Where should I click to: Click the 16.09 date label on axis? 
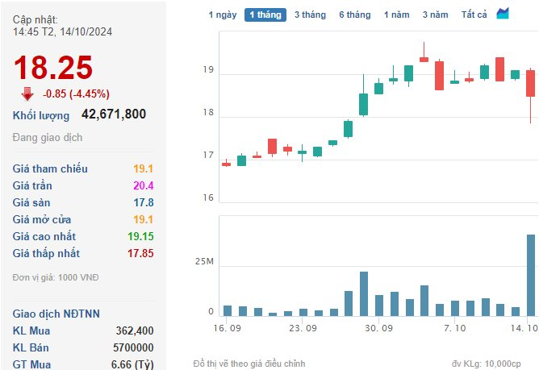[x=228, y=328]
